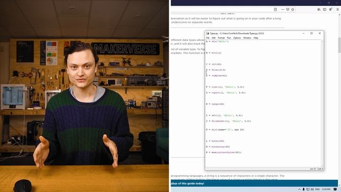Place cursor on the 'E = complex' line

tap(216, 76)
